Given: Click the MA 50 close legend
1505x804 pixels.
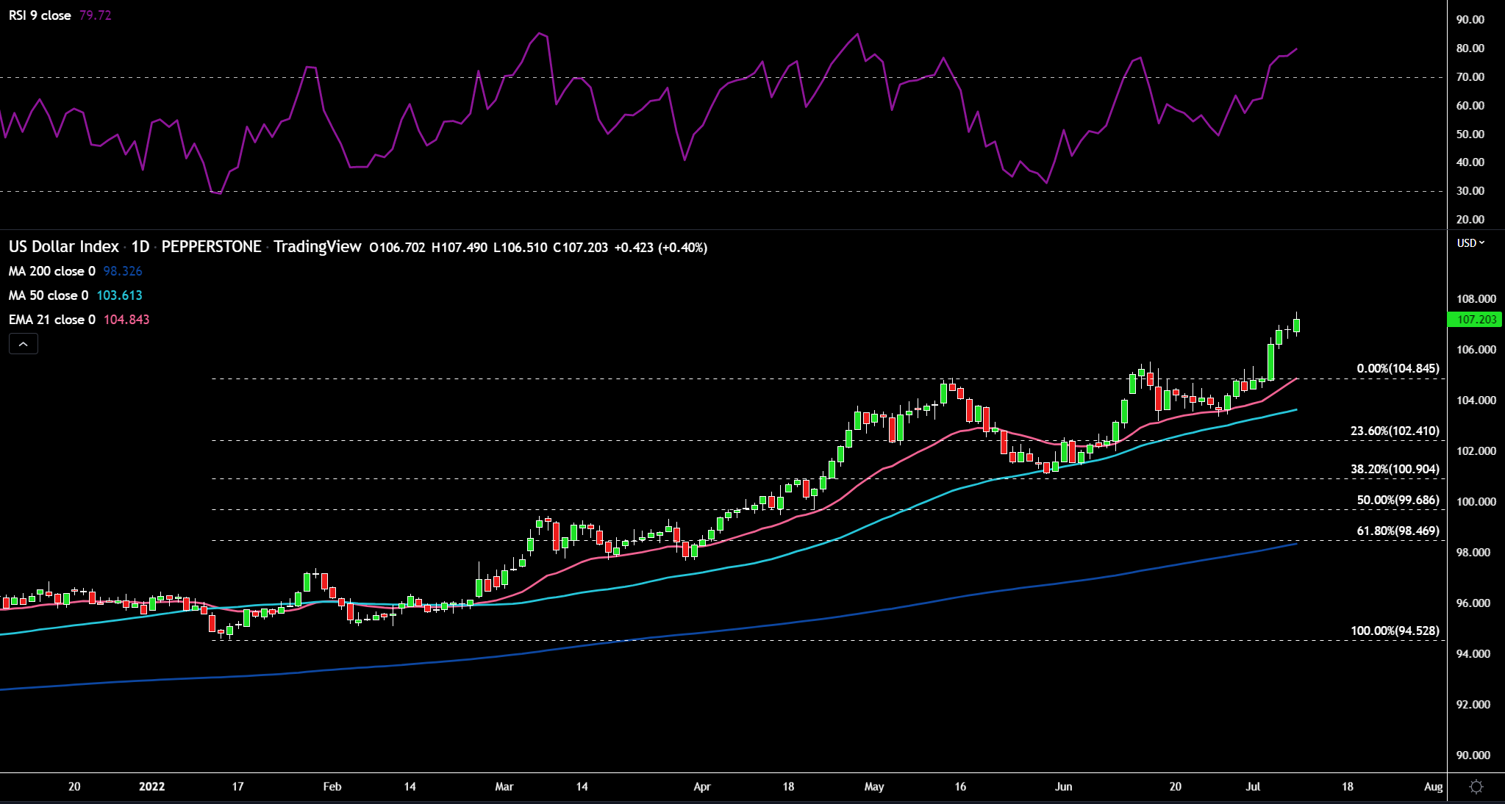Looking at the screenshot, I should coord(48,295).
